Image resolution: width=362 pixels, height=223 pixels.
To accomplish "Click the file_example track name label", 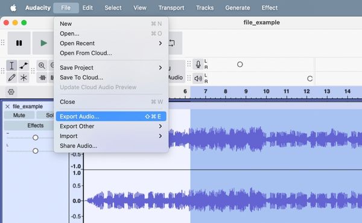I will point(28,106).
